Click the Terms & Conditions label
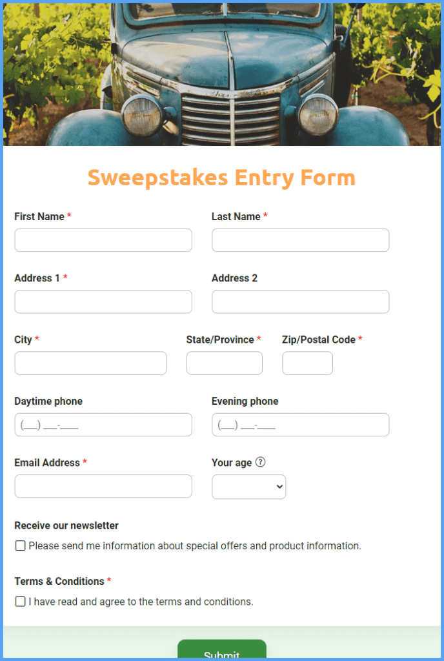The image size is (444, 661). [59, 581]
